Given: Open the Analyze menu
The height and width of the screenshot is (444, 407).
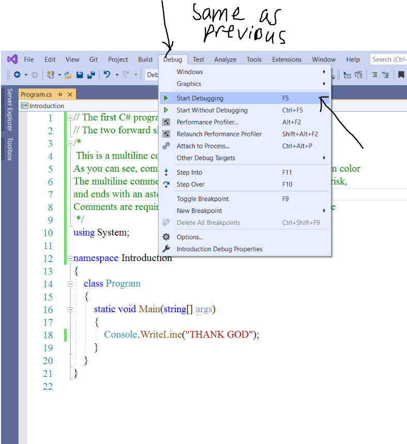Looking at the screenshot, I should click(225, 59).
